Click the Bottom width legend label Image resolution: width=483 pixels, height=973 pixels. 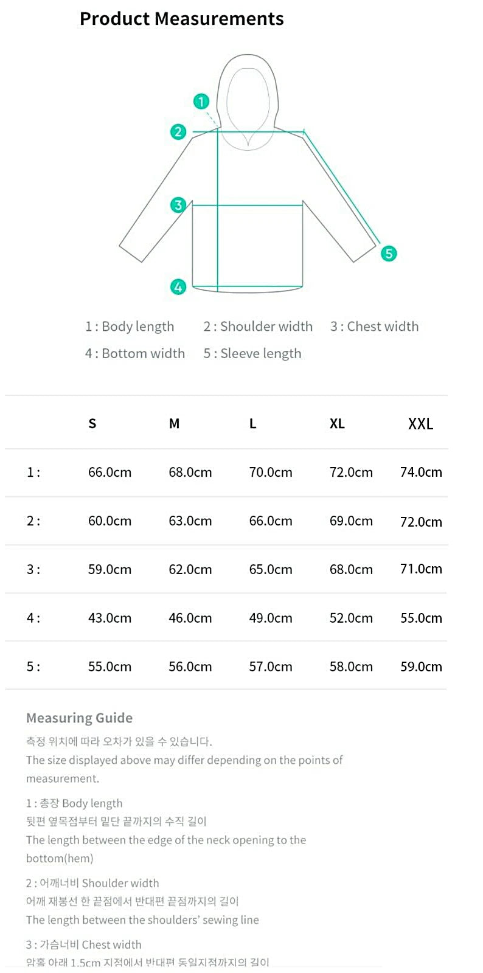tap(135, 353)
